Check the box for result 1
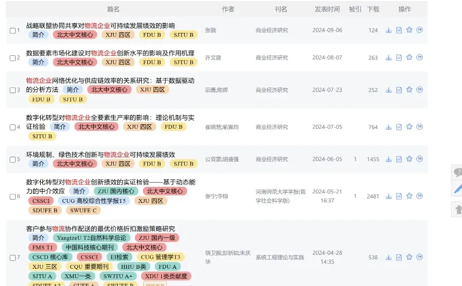Image resolution: width=462 pixels, height=286 pixels. [x=13, y=30]
